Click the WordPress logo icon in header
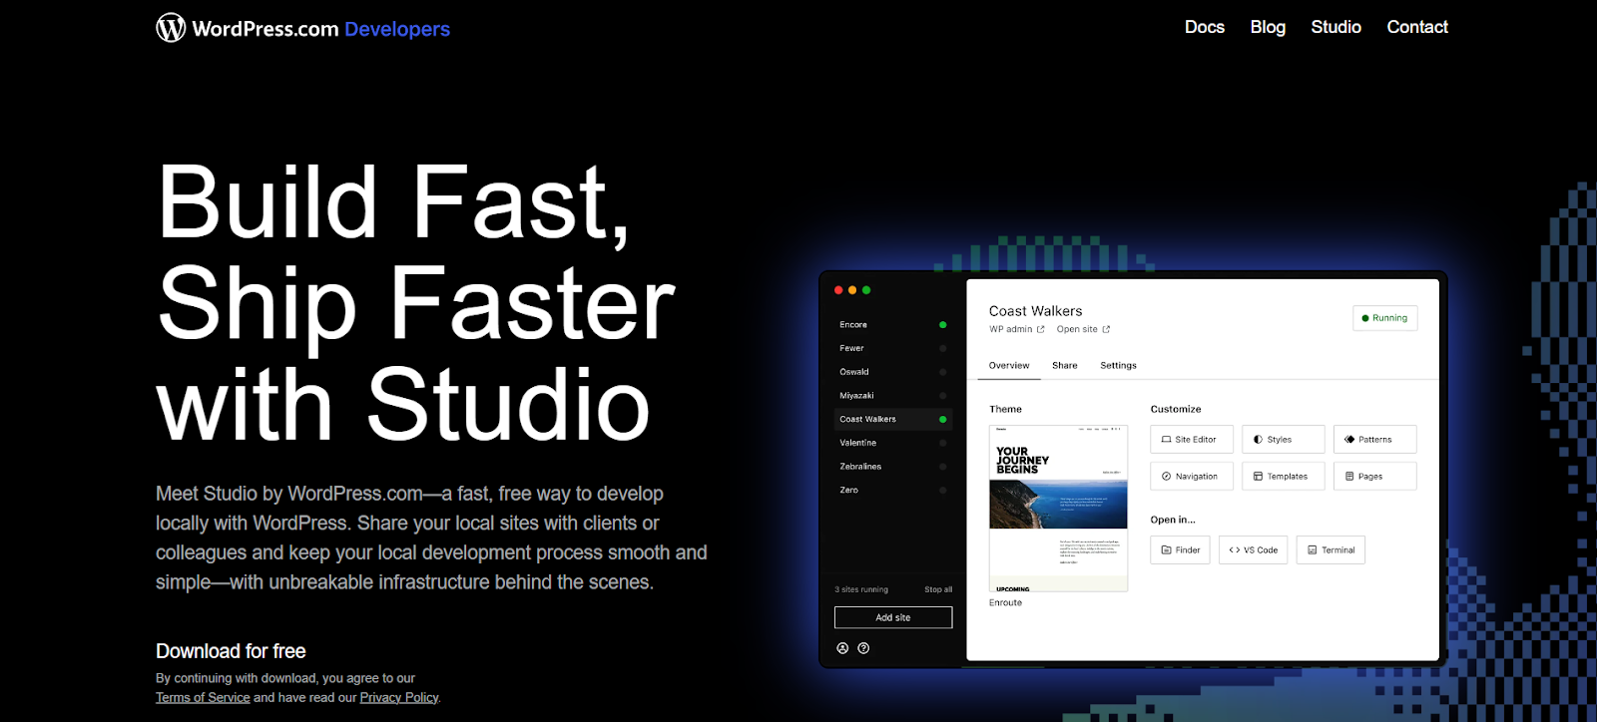1597x722 pixels. pos(171,28)
